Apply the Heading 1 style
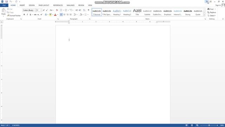The image size is (225, 127). pyautogui.click(x=117, y=12)
